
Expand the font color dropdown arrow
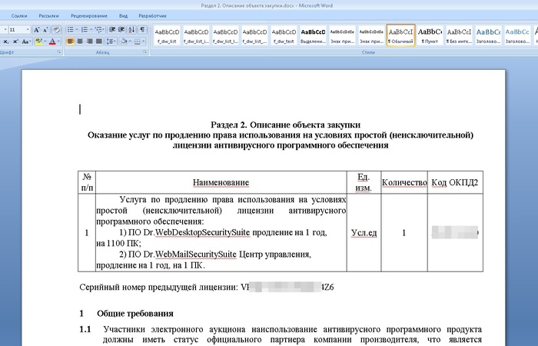pos(59,42)
